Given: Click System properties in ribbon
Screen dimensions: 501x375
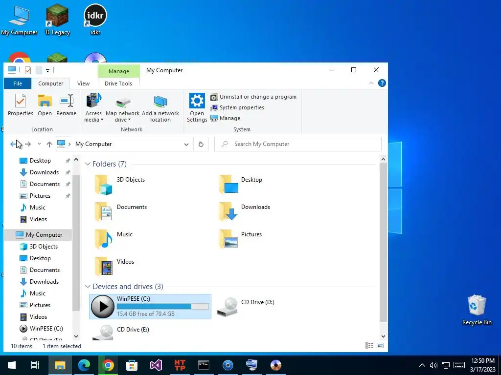Looking at the screenshot, I should pyautogui.click(x=237, y=107).
